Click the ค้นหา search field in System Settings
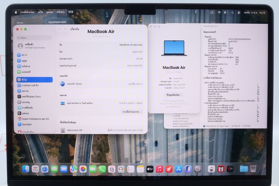The width and height of the screenshot is (279, 186). coord(35,38)
